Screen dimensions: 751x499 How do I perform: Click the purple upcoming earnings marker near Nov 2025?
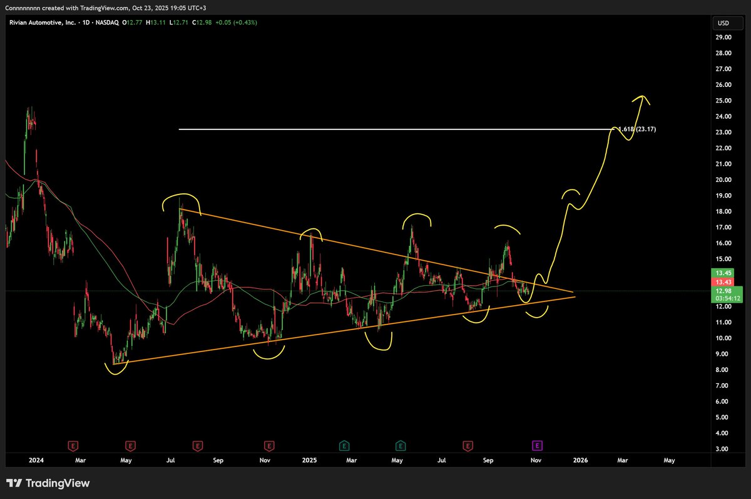pos(538,446)
